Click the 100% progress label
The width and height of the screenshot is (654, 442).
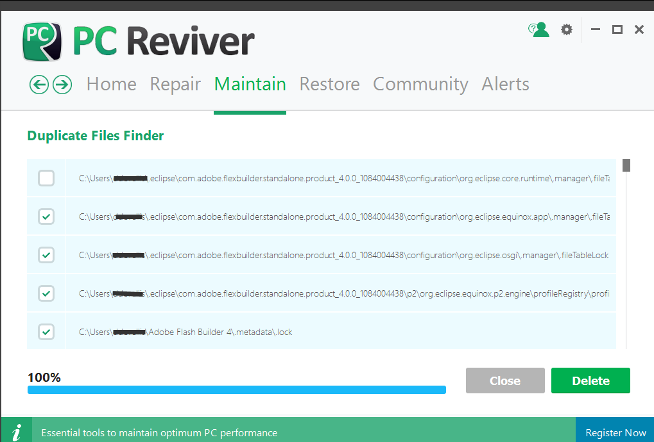click(x=44, y=377)
